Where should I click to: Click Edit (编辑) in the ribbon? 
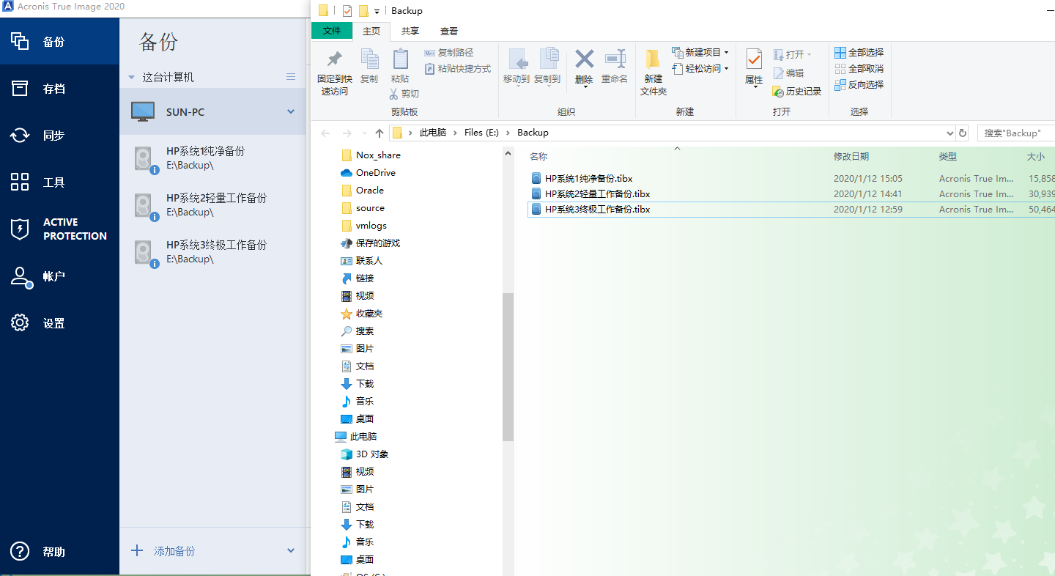pos(788,73)
